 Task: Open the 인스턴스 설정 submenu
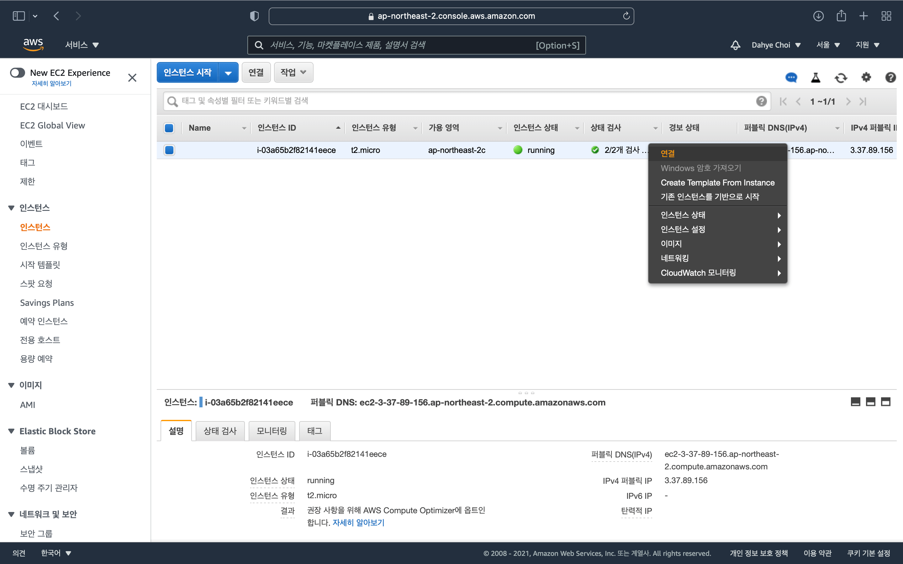pos(718,229)
